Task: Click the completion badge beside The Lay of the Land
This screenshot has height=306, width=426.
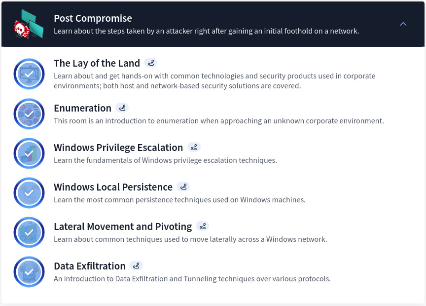Action: 29,74
